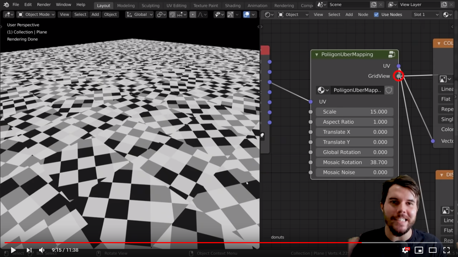Uncheck the Use Nodes checkbox

(x=376, y=15)
